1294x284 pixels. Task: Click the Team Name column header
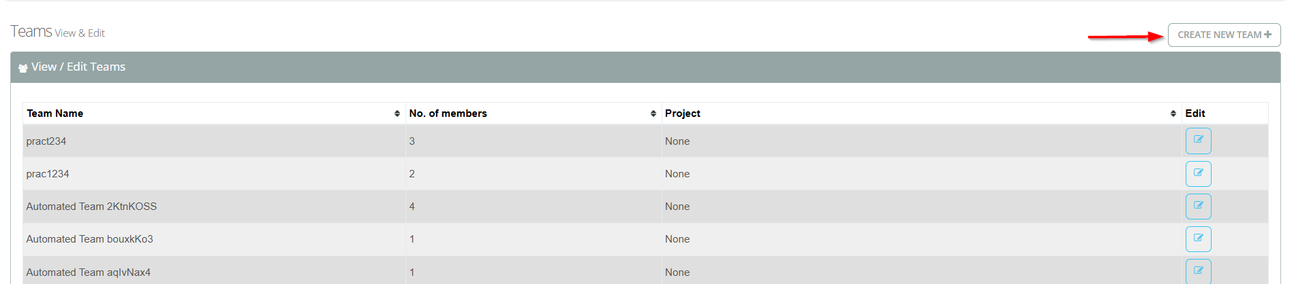click(x=55, y=113)
